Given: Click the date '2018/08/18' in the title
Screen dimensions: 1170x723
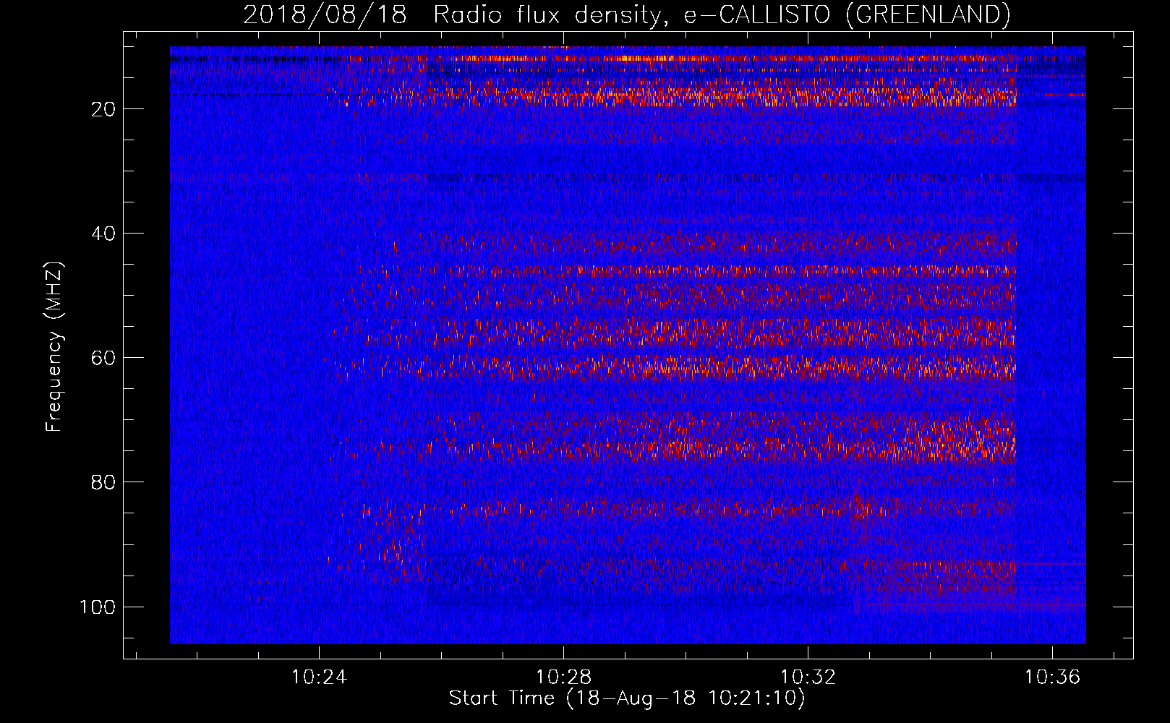Looking at the screenshot, I should pyautogui.click(x=325, y=15).
